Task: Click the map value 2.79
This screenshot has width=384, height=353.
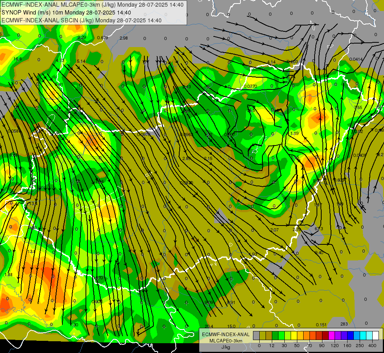Action: (x=297, y=229)
